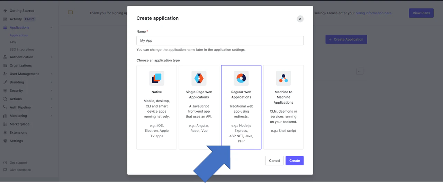
Task: Click the Branding pen icon
Action: coord(5,82)
